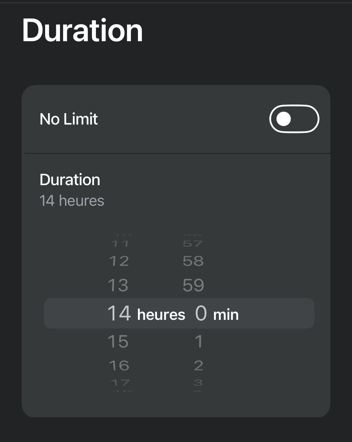352x442 pixels.
Task: Select 15 in the hours wheel
Action: [118, 341]
